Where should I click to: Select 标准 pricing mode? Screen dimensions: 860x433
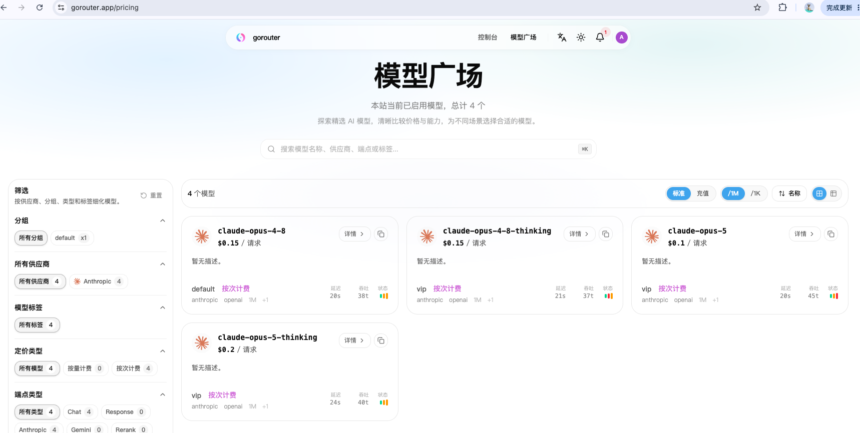pos(679,193)
